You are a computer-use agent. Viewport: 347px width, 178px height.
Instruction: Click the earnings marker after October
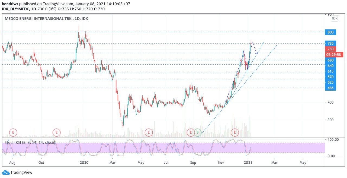click(x=56, y=133)
